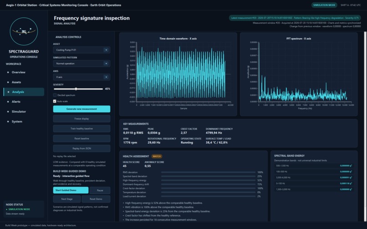Click the Dominant-frequency shift bar

[208, 184]
